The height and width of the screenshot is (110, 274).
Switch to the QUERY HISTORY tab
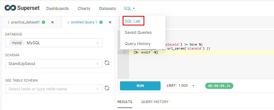[x=155, y=102]
